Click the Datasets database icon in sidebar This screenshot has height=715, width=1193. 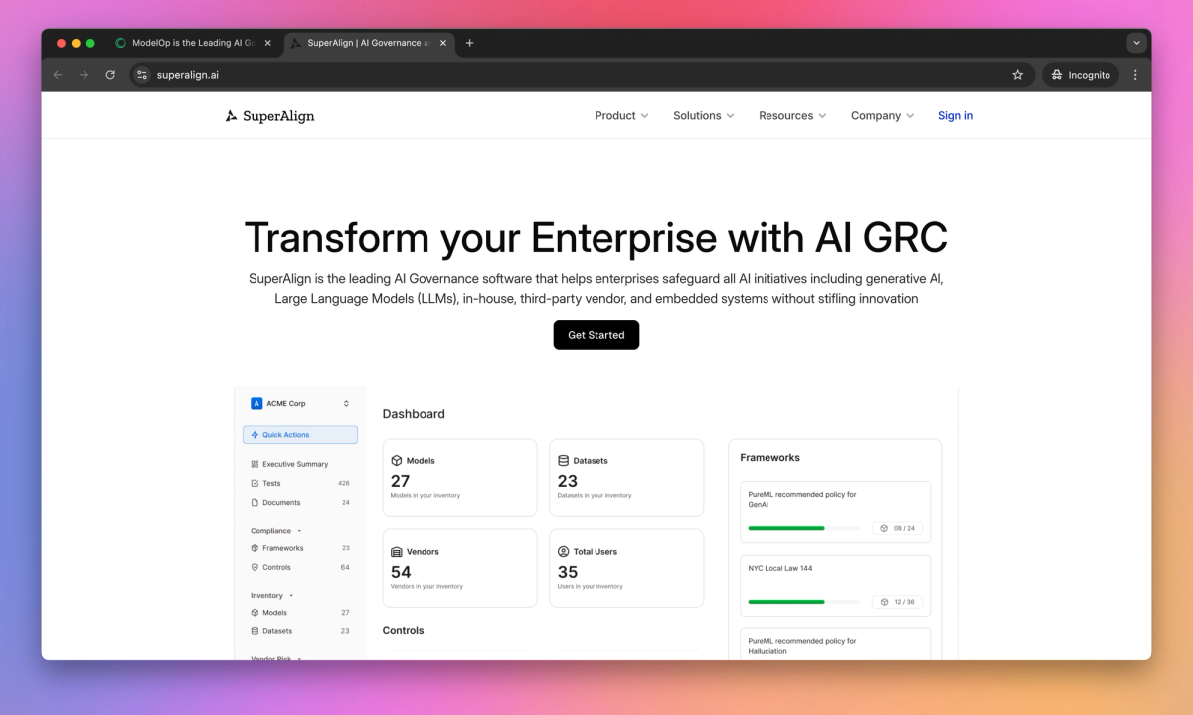click(x=255, y=631)
